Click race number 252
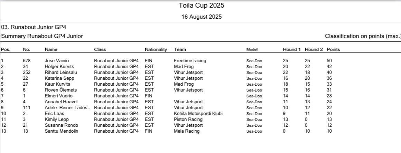 pos(27,72)
